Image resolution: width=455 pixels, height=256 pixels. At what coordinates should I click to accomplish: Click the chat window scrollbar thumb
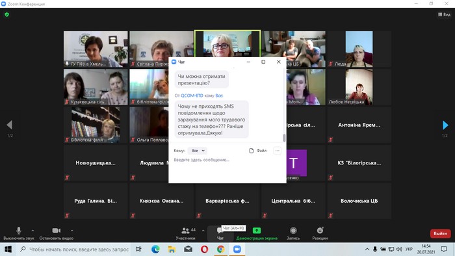coord(284,138)
